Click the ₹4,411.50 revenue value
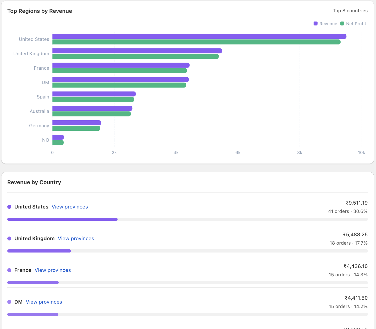Image resolution: width=376 pixels, height=329 pixels. pyautogui.click(x=356, y=298)
